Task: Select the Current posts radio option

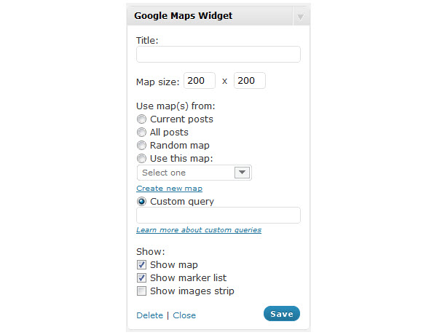Action: point(142,119)
